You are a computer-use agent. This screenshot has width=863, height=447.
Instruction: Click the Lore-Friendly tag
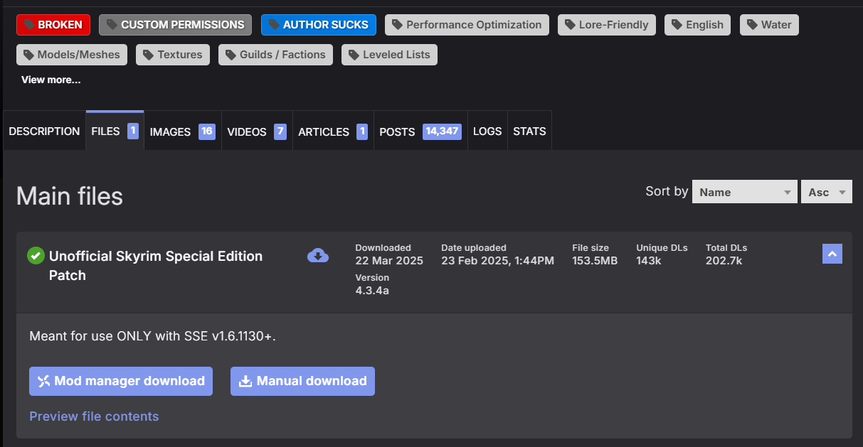607,25
